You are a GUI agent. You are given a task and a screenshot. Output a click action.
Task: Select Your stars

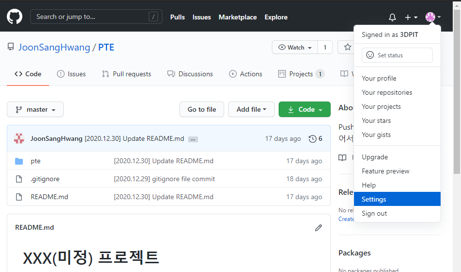397,121
